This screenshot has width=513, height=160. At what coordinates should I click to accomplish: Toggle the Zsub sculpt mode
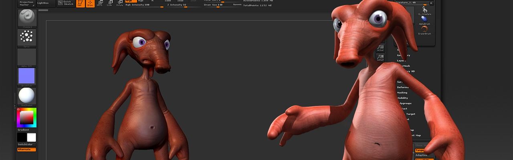[x=180, y=1]
